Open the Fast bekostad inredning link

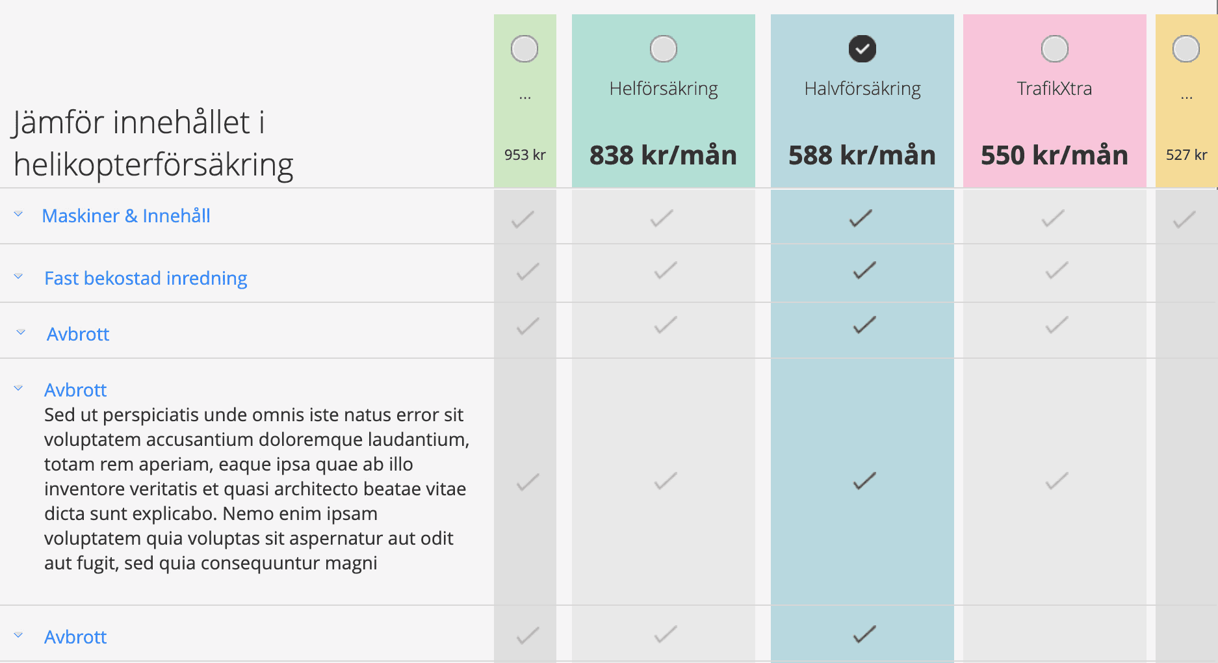[x=146, y=278]
